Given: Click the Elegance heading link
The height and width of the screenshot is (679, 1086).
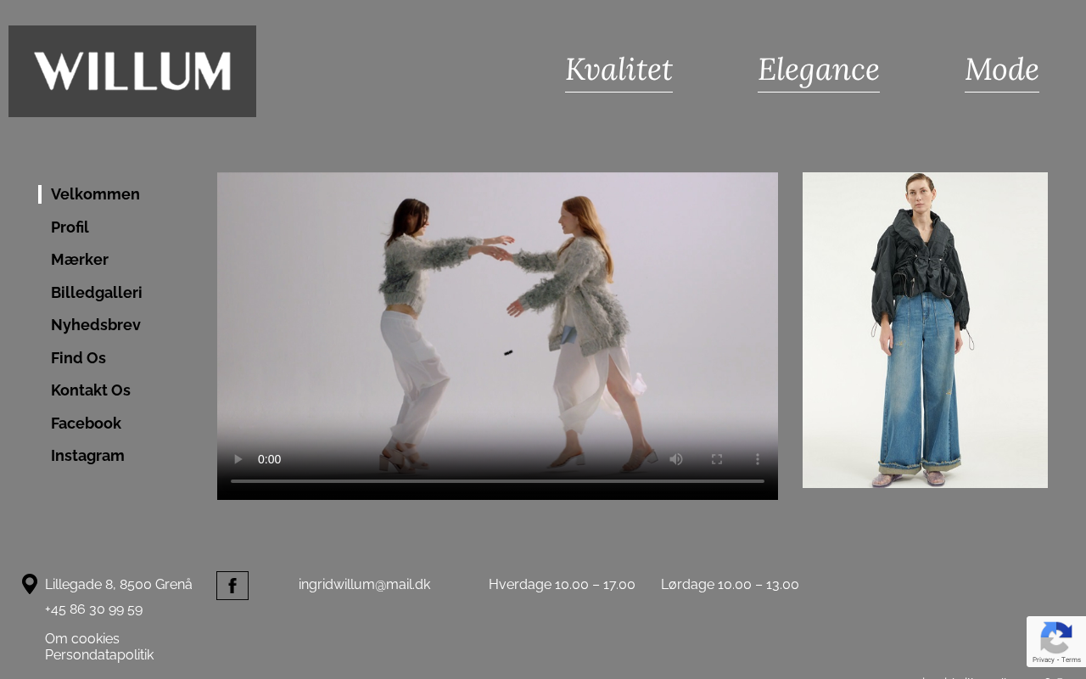Looking at the screenshot, I should (x=819, y=70).
